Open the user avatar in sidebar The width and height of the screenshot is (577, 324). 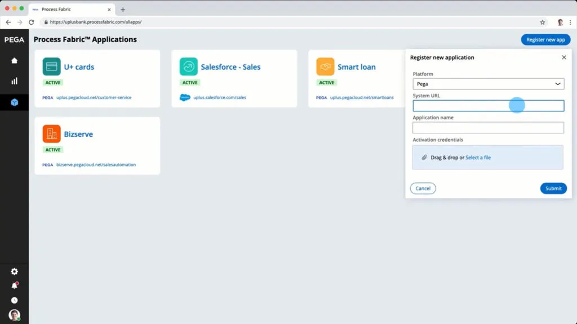click(x=14, y=315)
